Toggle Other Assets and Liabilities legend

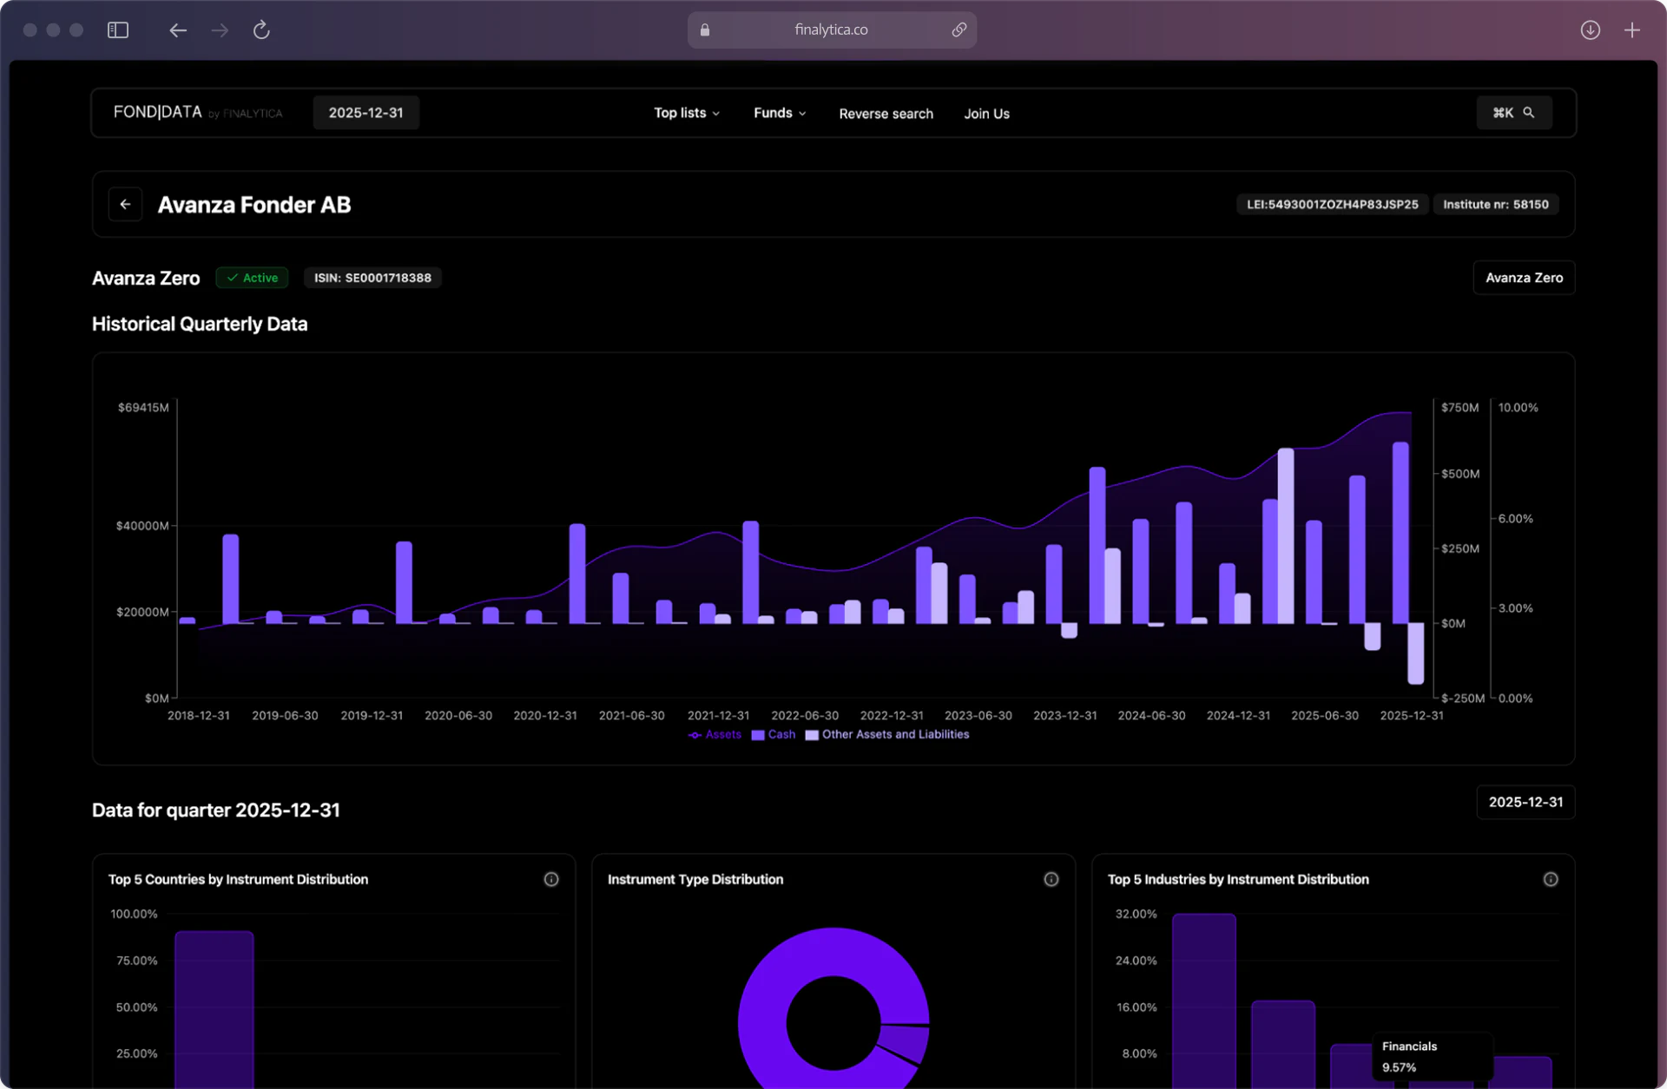(887, 735)
